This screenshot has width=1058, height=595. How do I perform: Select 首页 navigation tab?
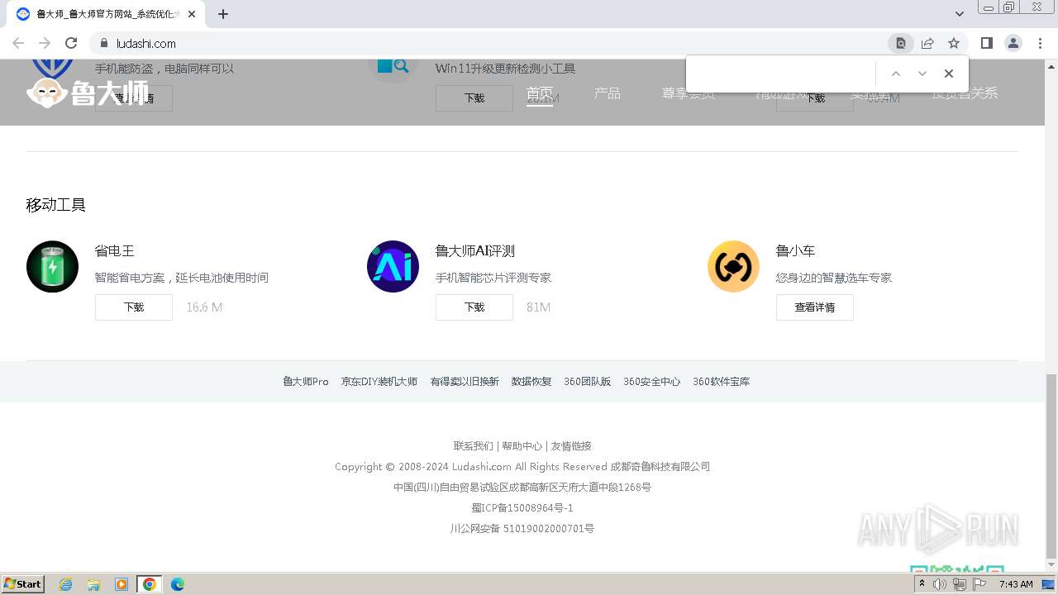coord(540,93)
